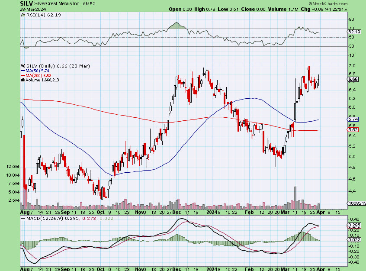Click Sep on the bottom date axis below MACD

[x=65, y=269]
